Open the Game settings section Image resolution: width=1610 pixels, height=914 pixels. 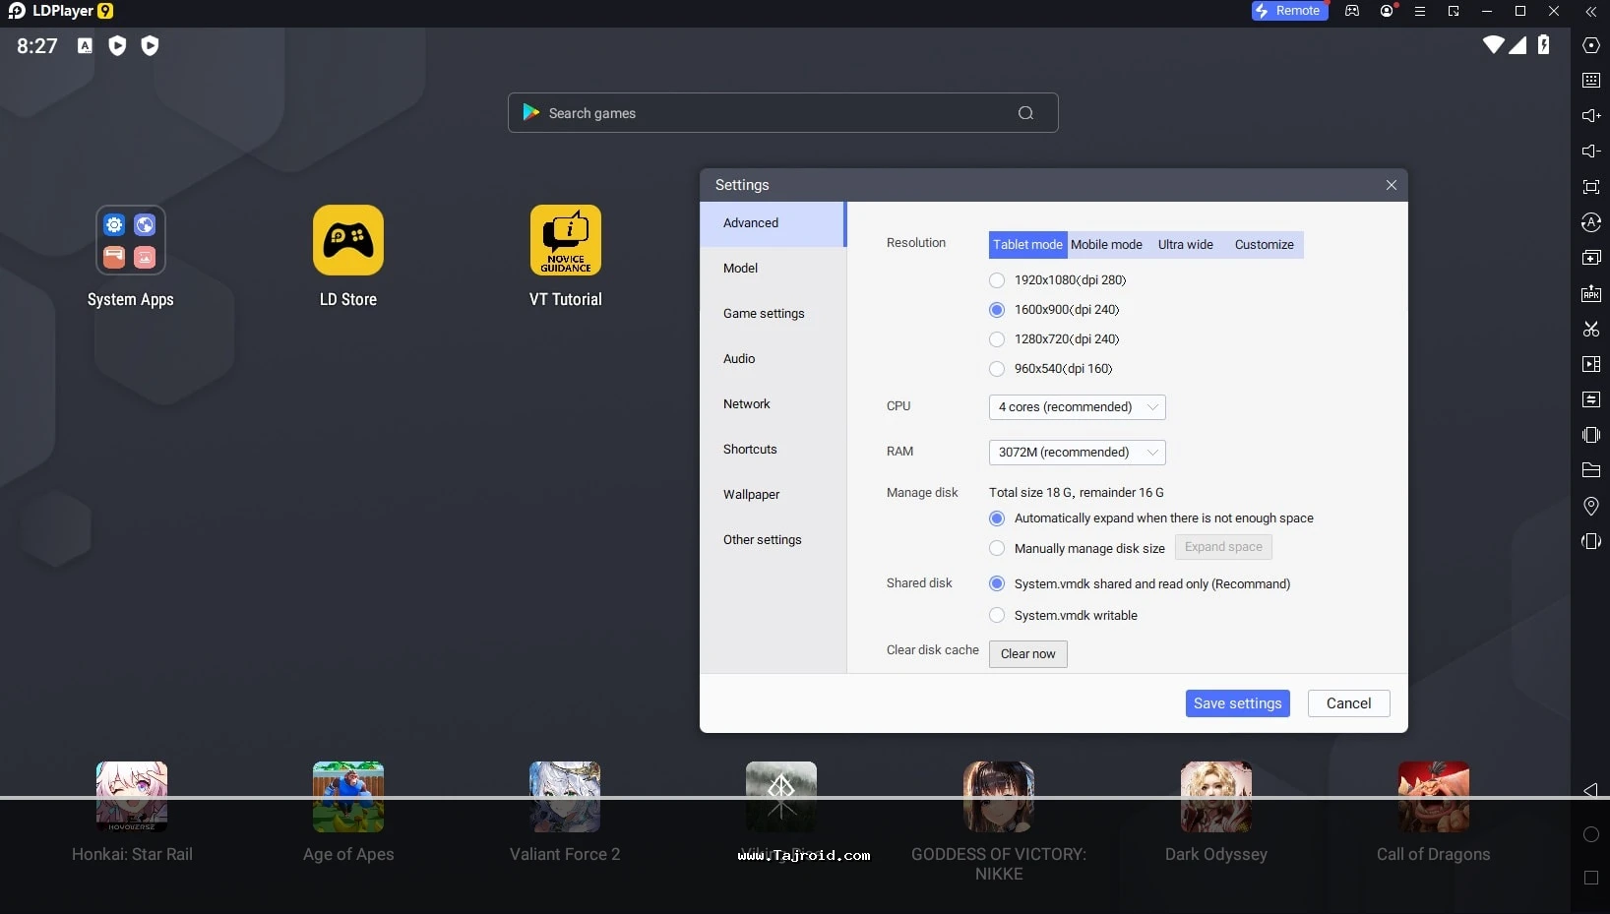[764, 314]
